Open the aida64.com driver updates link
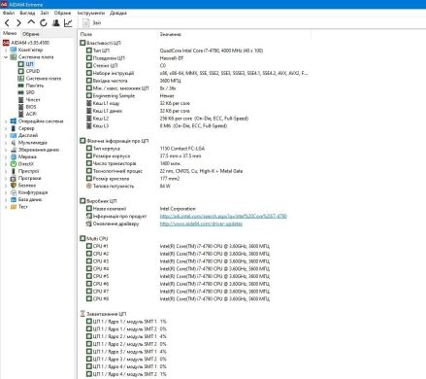Screen dimensions: 426x379 (x=201, y=224)
